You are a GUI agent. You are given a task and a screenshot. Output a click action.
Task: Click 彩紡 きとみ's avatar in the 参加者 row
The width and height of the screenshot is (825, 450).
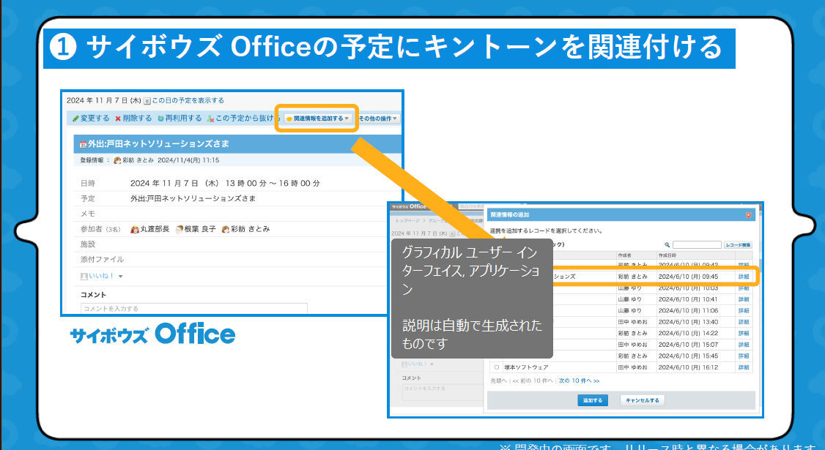click(225, 229)
